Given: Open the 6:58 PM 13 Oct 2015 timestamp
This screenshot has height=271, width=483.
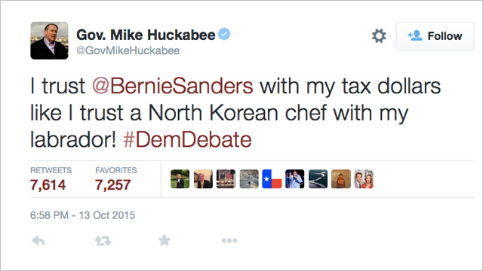Looking at the screenshot, I should (x=82, y=215).
